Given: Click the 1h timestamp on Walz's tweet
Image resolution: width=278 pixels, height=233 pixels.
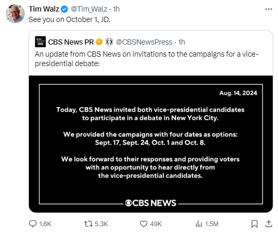Looking at the screenshot, I should click(116, 9).
